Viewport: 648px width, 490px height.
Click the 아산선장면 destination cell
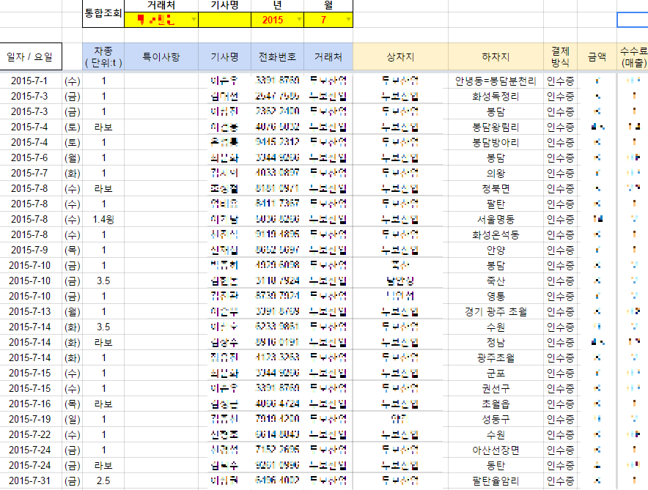coord(496,450)
